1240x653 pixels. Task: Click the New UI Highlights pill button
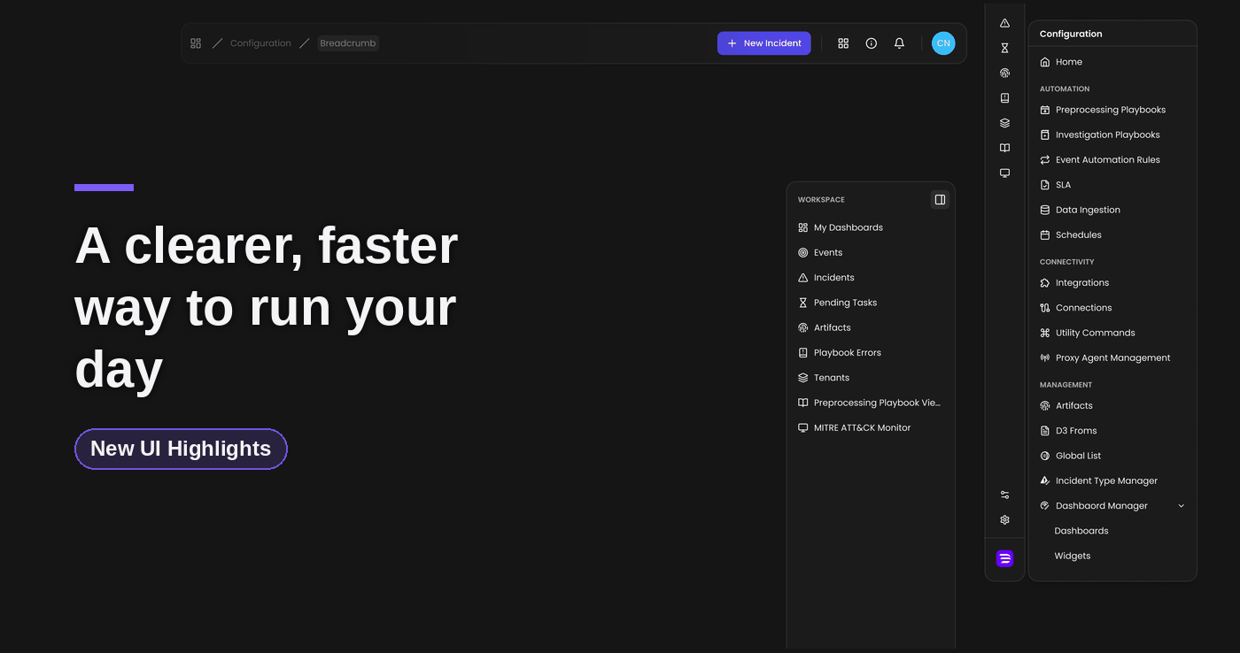click(x=181, y=449)
